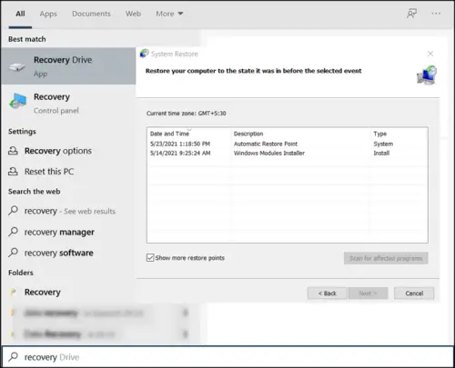Select the Windows Modules Installer restore point

[288, 153]
